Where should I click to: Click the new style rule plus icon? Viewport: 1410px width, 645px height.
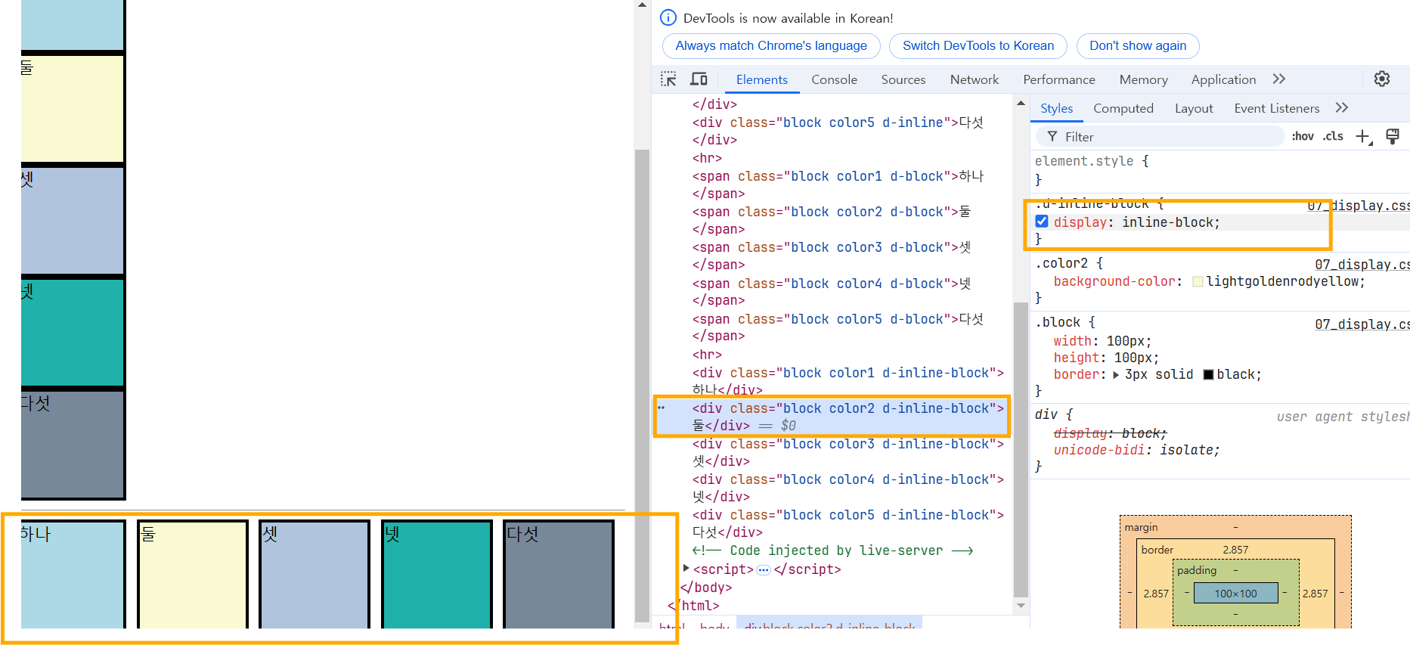click(x=1363, y=137)
